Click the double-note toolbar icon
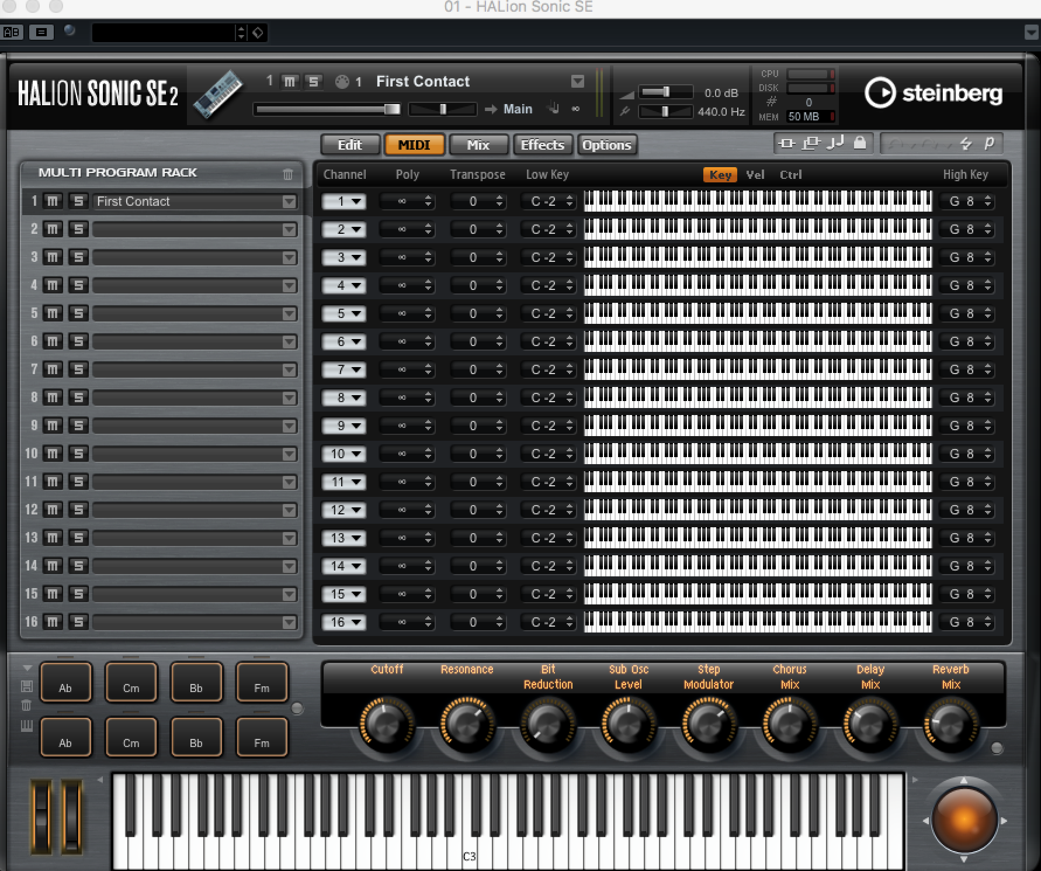Viewport: 1041px width, 871px height. coord(835,144)
